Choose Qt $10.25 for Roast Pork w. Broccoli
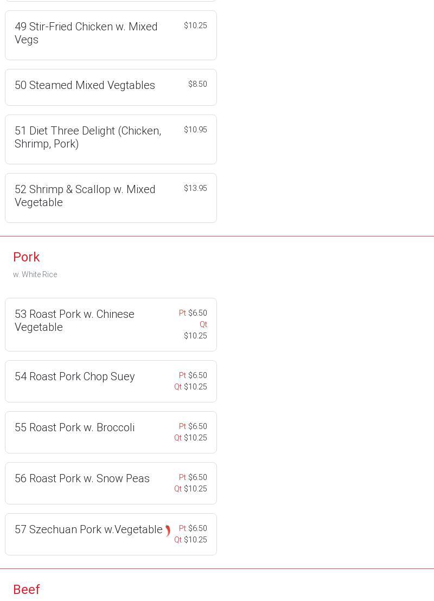This screenshot has height=601, width=434. point(190,438)
